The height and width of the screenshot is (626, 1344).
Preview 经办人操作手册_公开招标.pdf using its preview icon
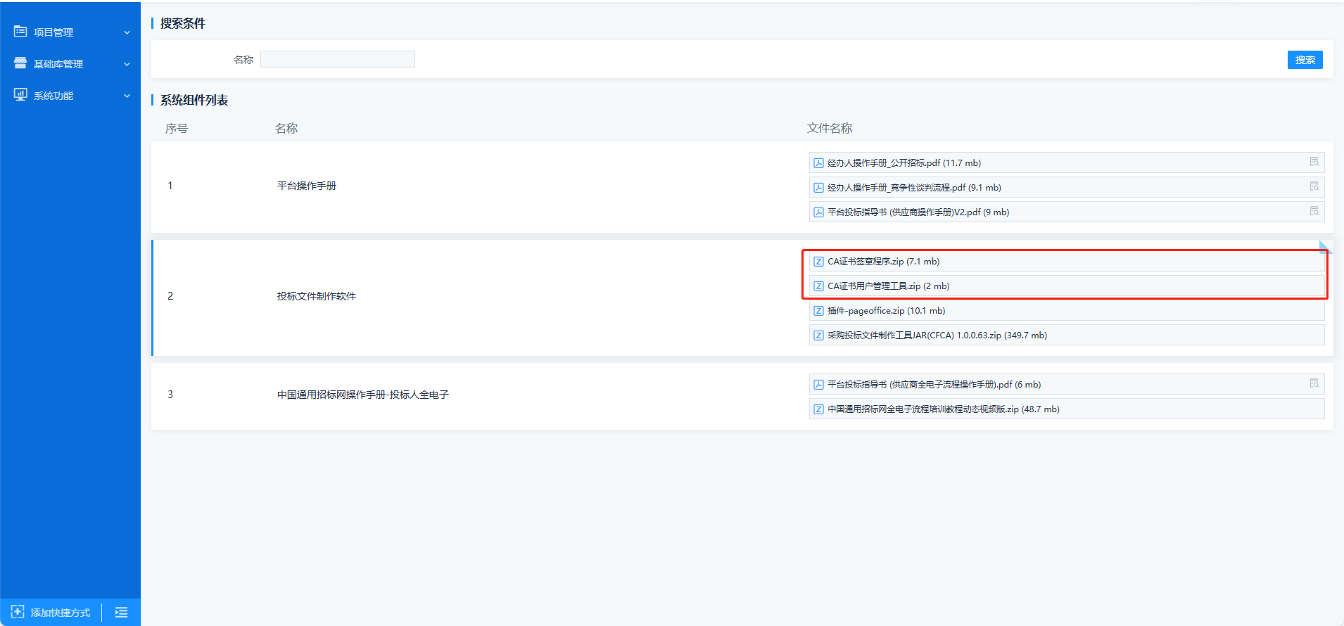click(x=1314, y=162)
